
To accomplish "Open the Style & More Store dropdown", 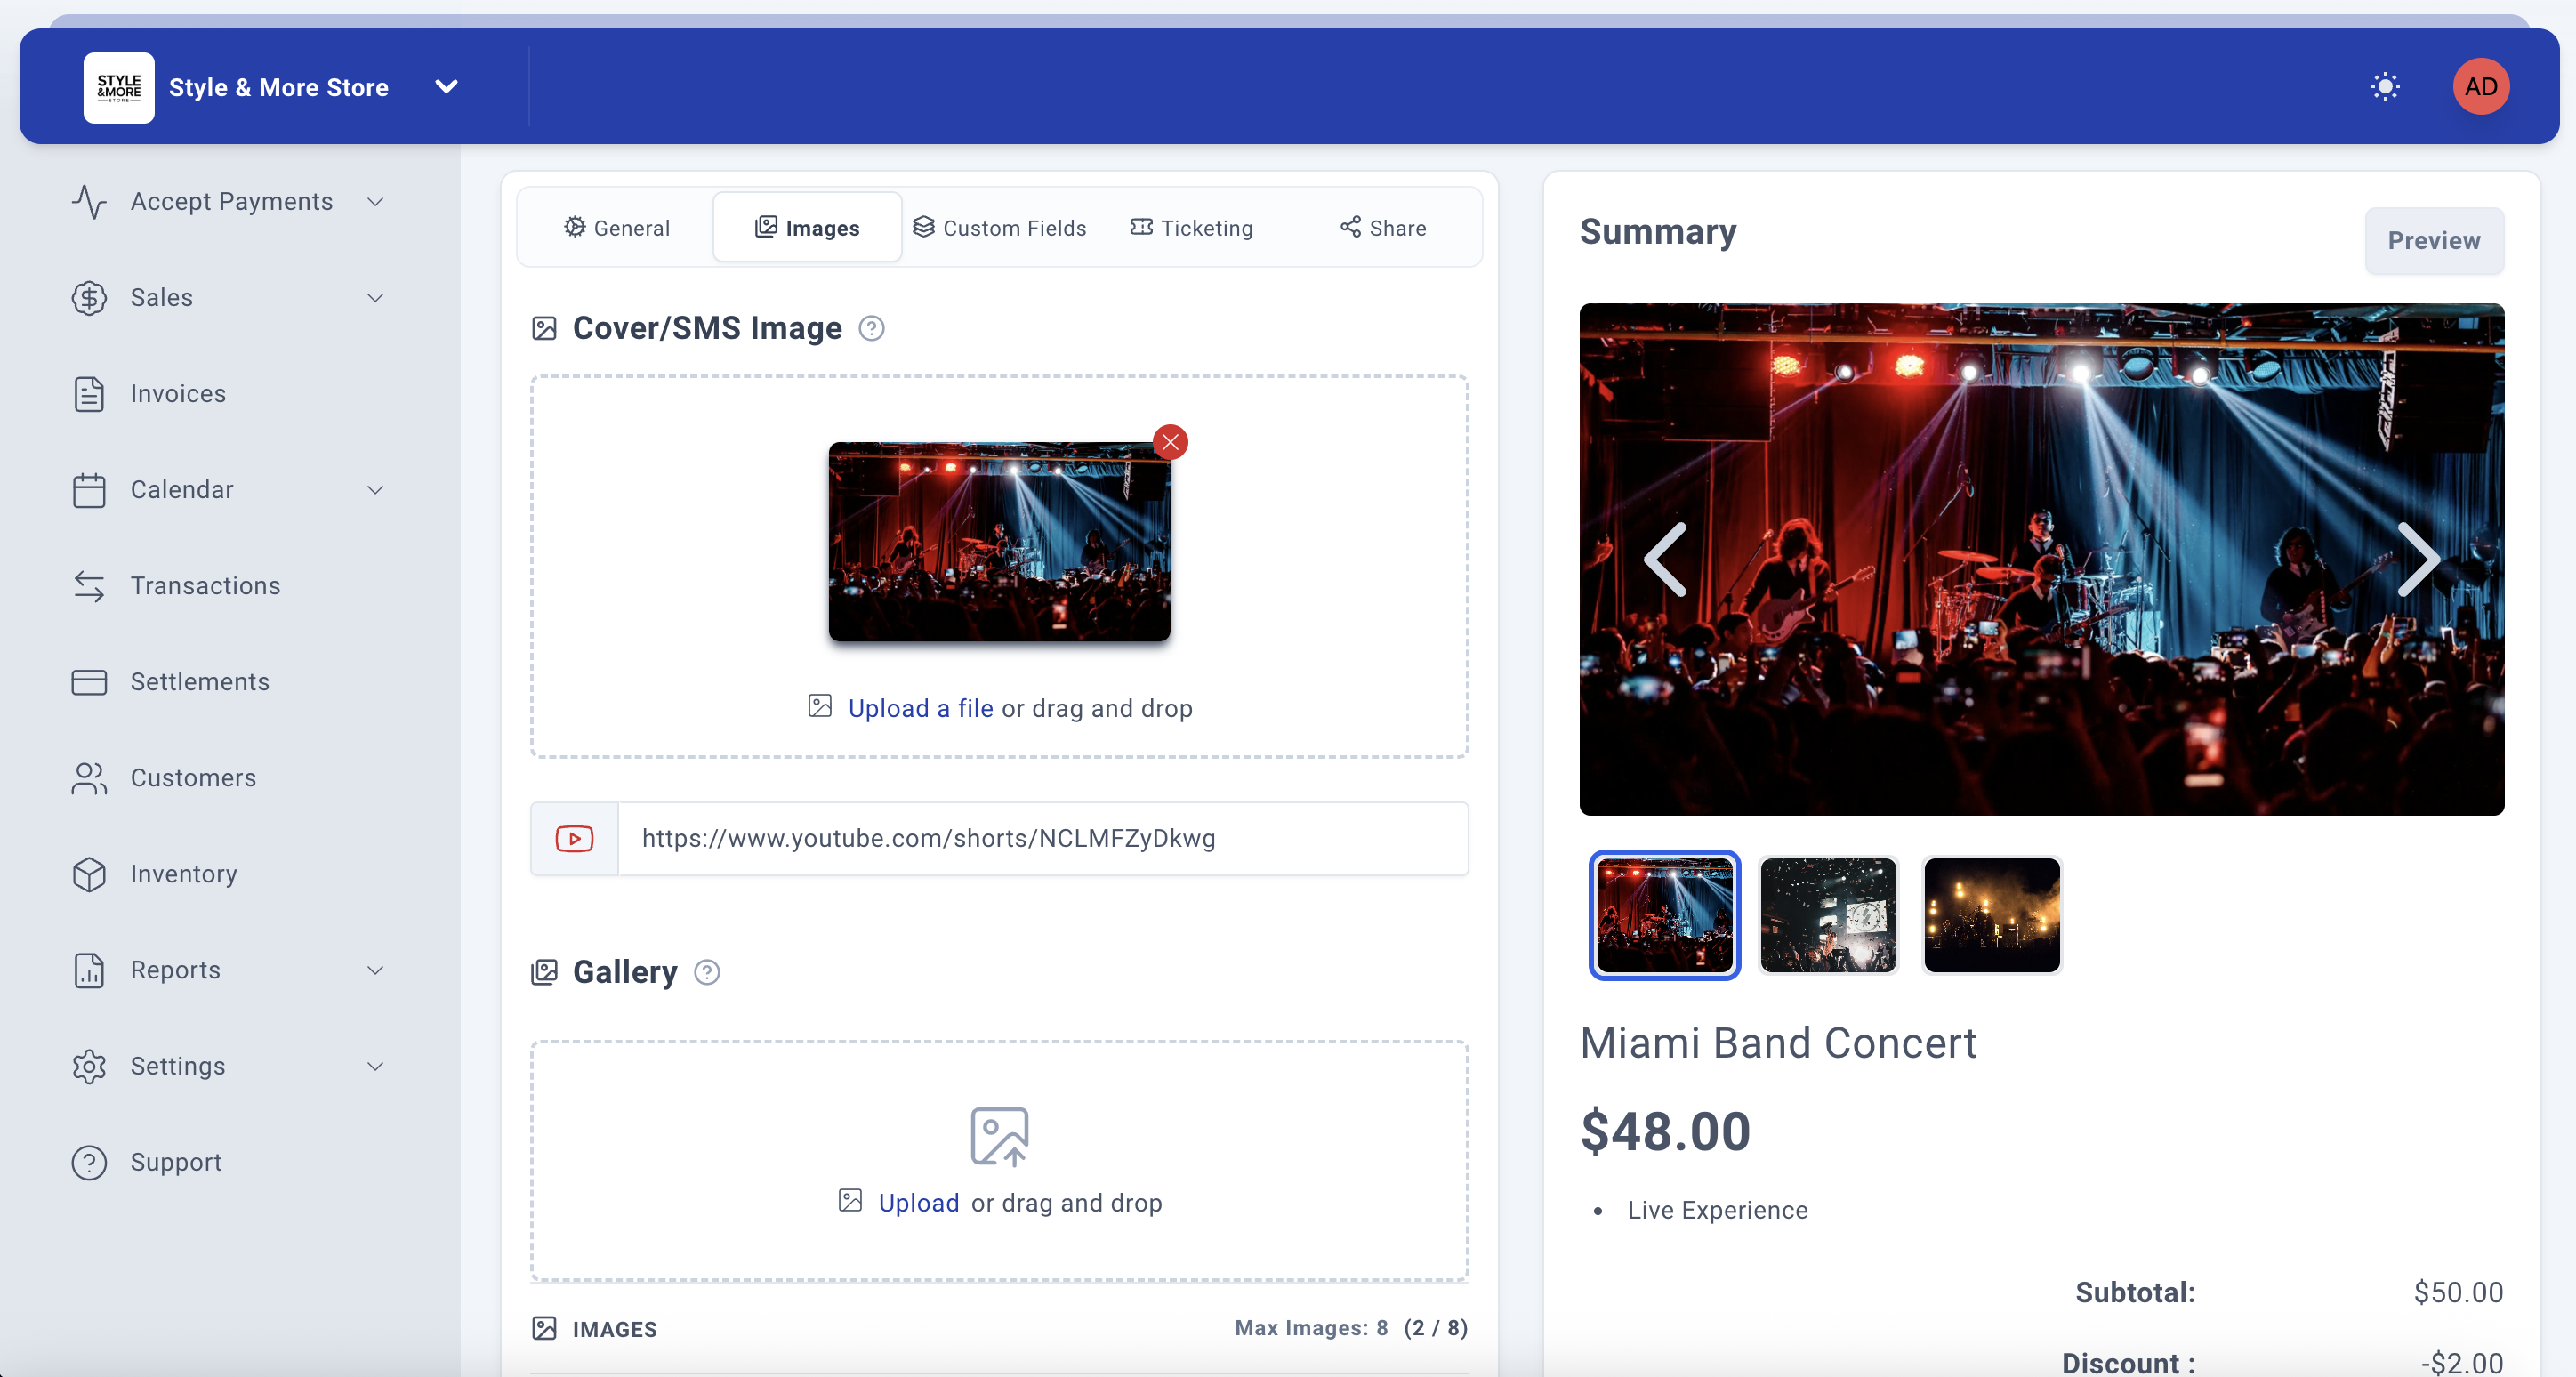I will (446, 87).
